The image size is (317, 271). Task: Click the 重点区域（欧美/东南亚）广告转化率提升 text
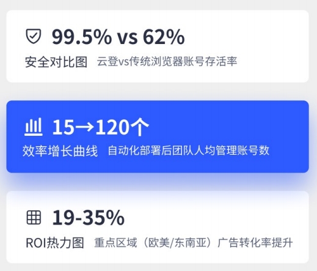tap(194, 242)
